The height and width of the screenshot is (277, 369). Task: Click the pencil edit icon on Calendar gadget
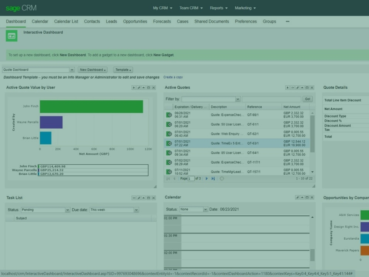(297, 197)
